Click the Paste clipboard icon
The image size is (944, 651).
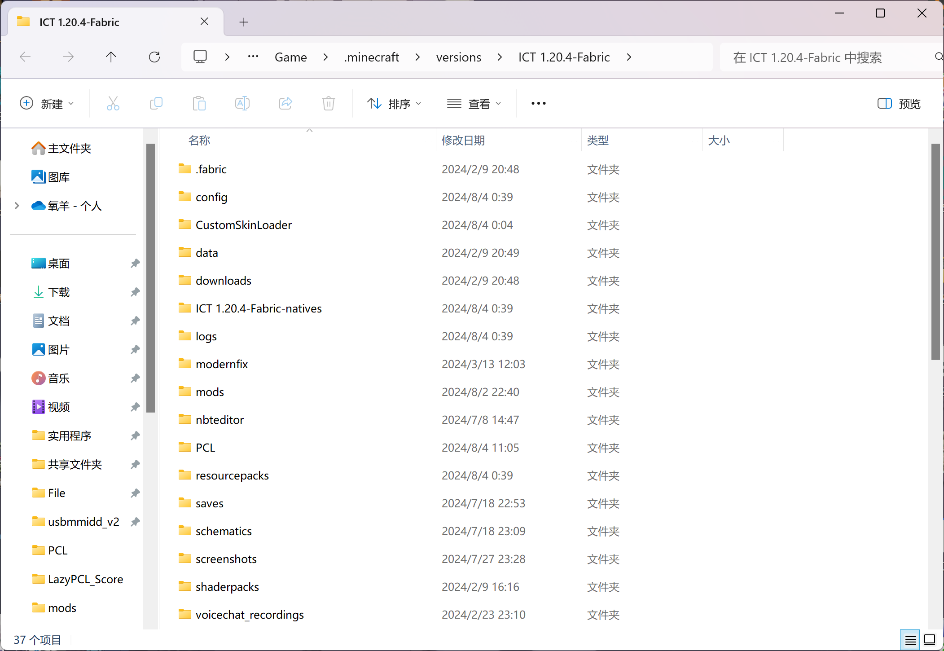tap(199, 104)
